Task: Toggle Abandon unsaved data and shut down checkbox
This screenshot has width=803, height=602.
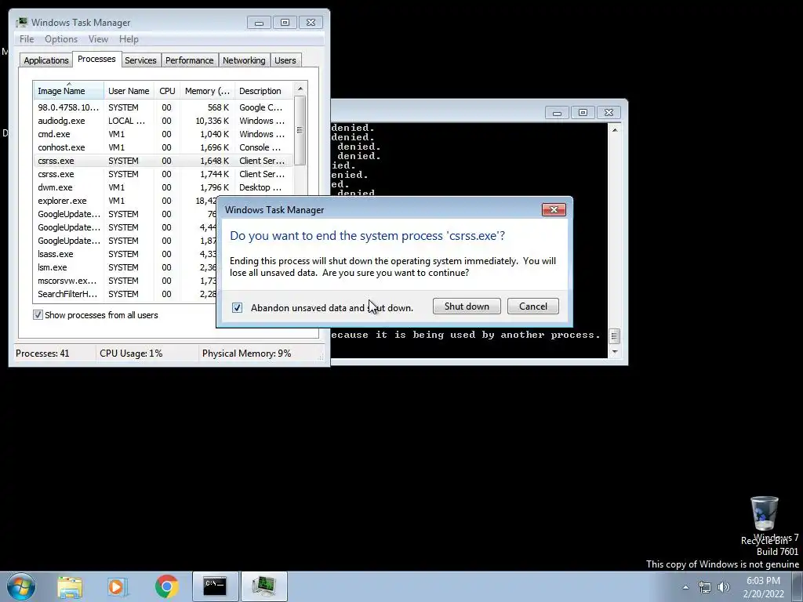Action: pos(237,307)
